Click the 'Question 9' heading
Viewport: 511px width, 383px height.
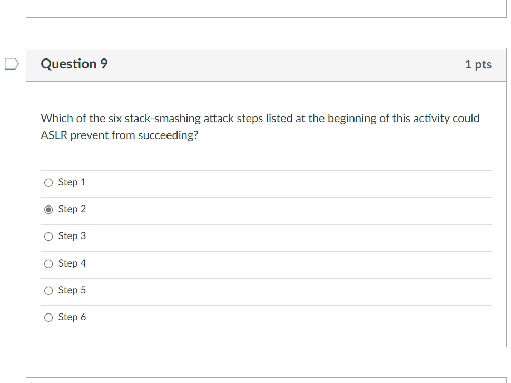(x=74, y=64)
